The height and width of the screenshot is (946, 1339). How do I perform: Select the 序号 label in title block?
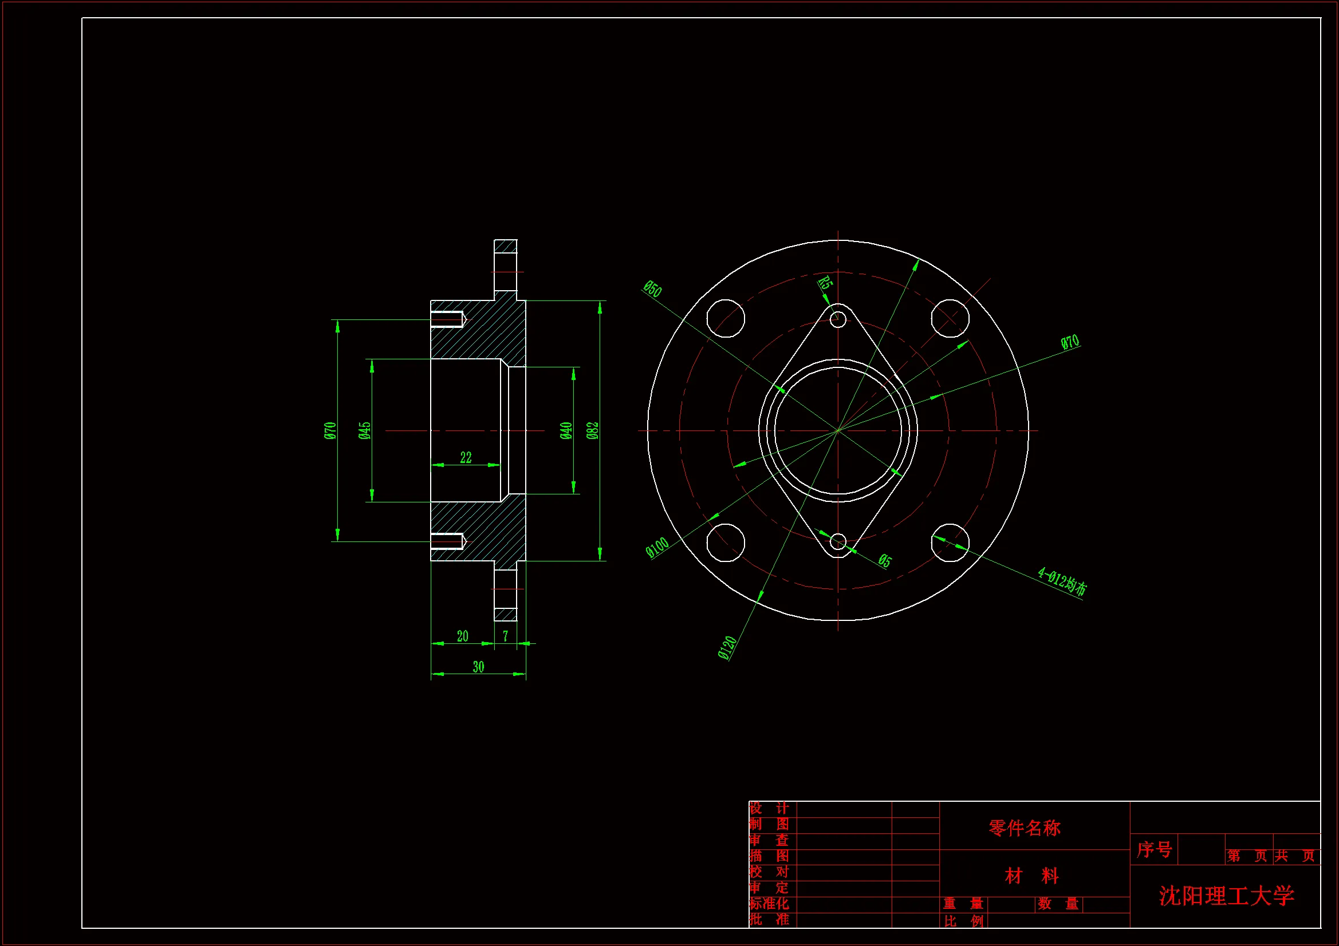pyautogui.click(x=1154, y=849)
